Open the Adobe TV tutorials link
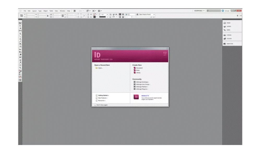 (x=145, y=96)
